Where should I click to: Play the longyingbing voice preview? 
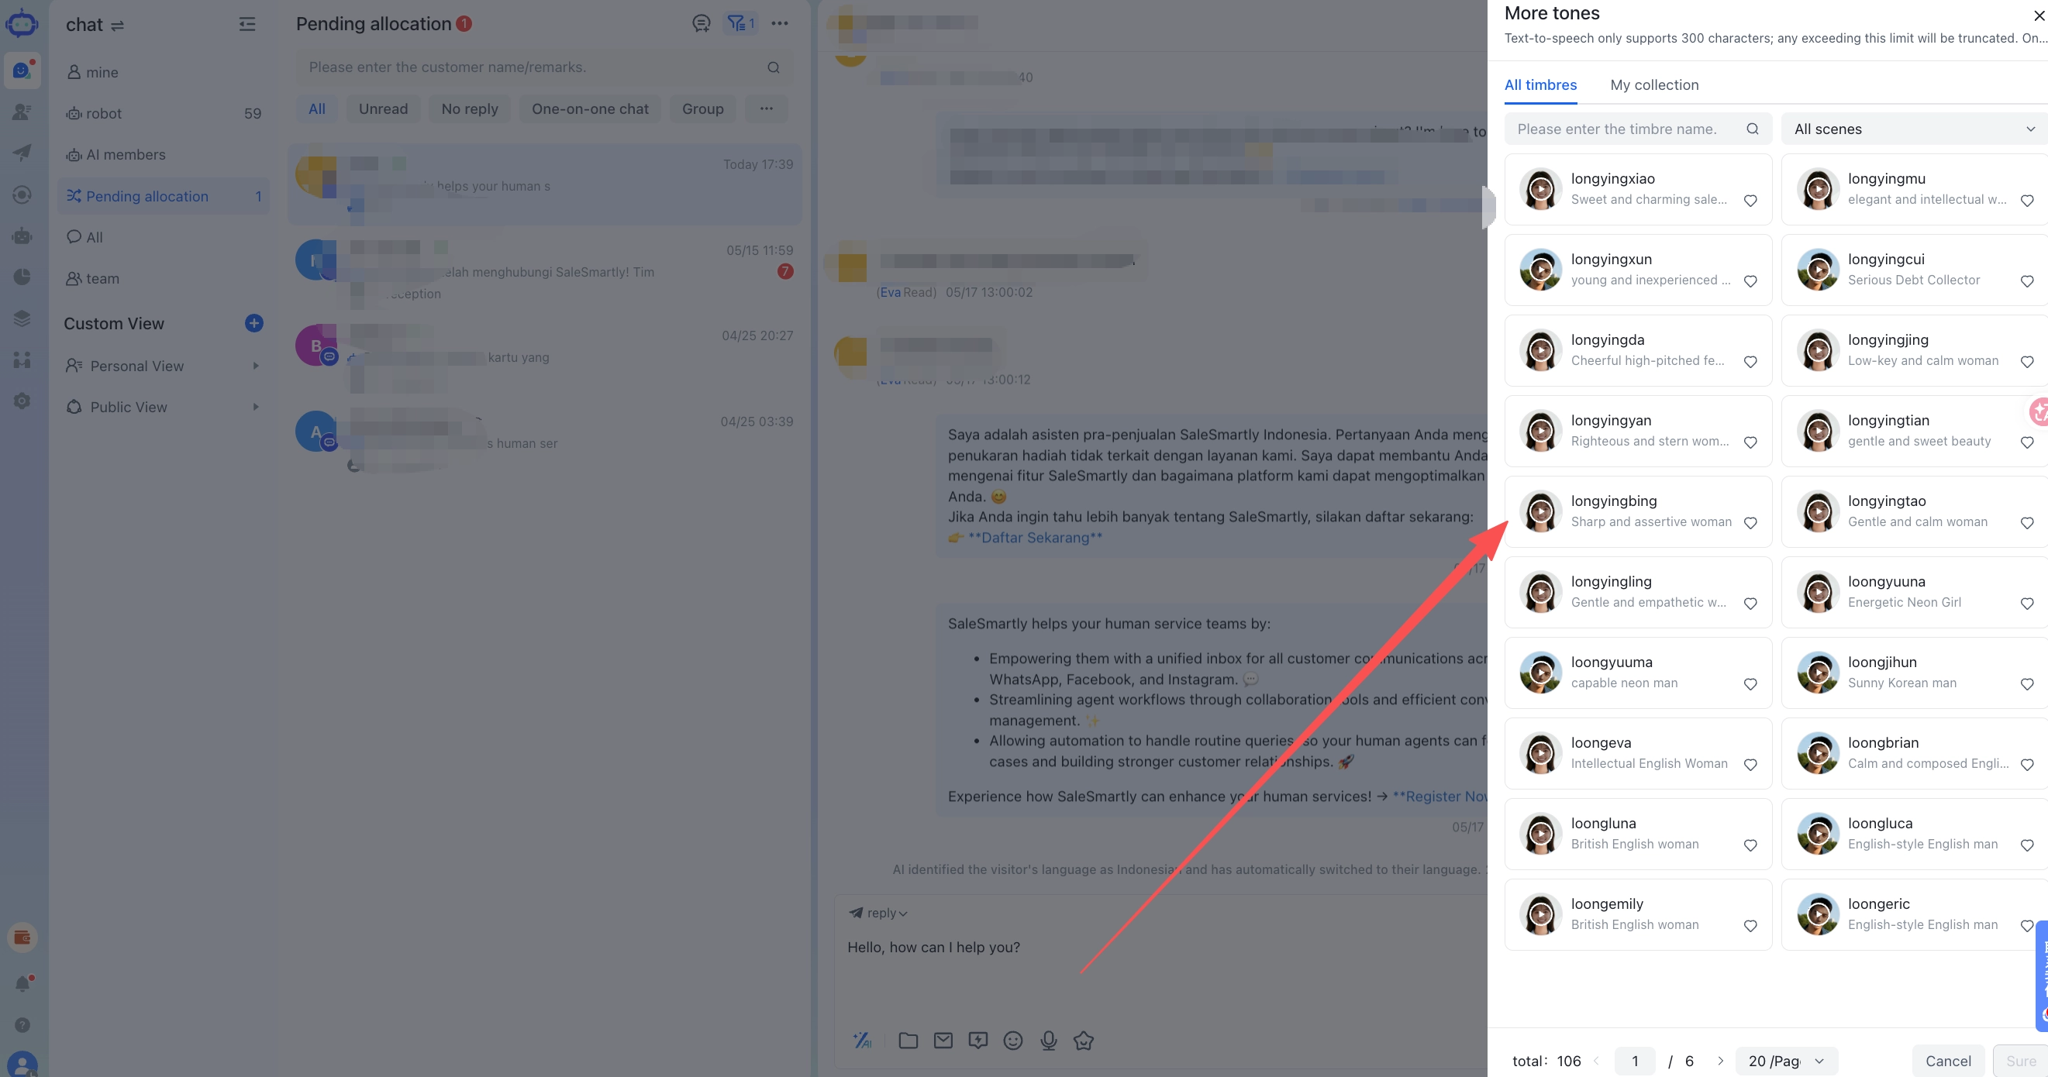click(x=1541, y=512)
